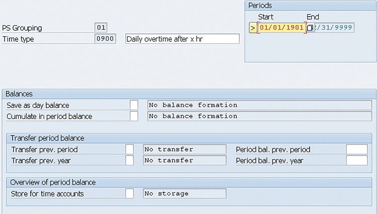377x214 pixels.
Task: Select 'No transfer' text beside Transfer prev. period
Action: [184, 149]
